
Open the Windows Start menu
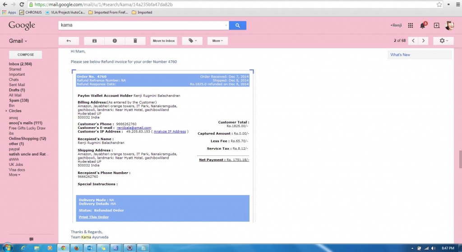(7, 248)
